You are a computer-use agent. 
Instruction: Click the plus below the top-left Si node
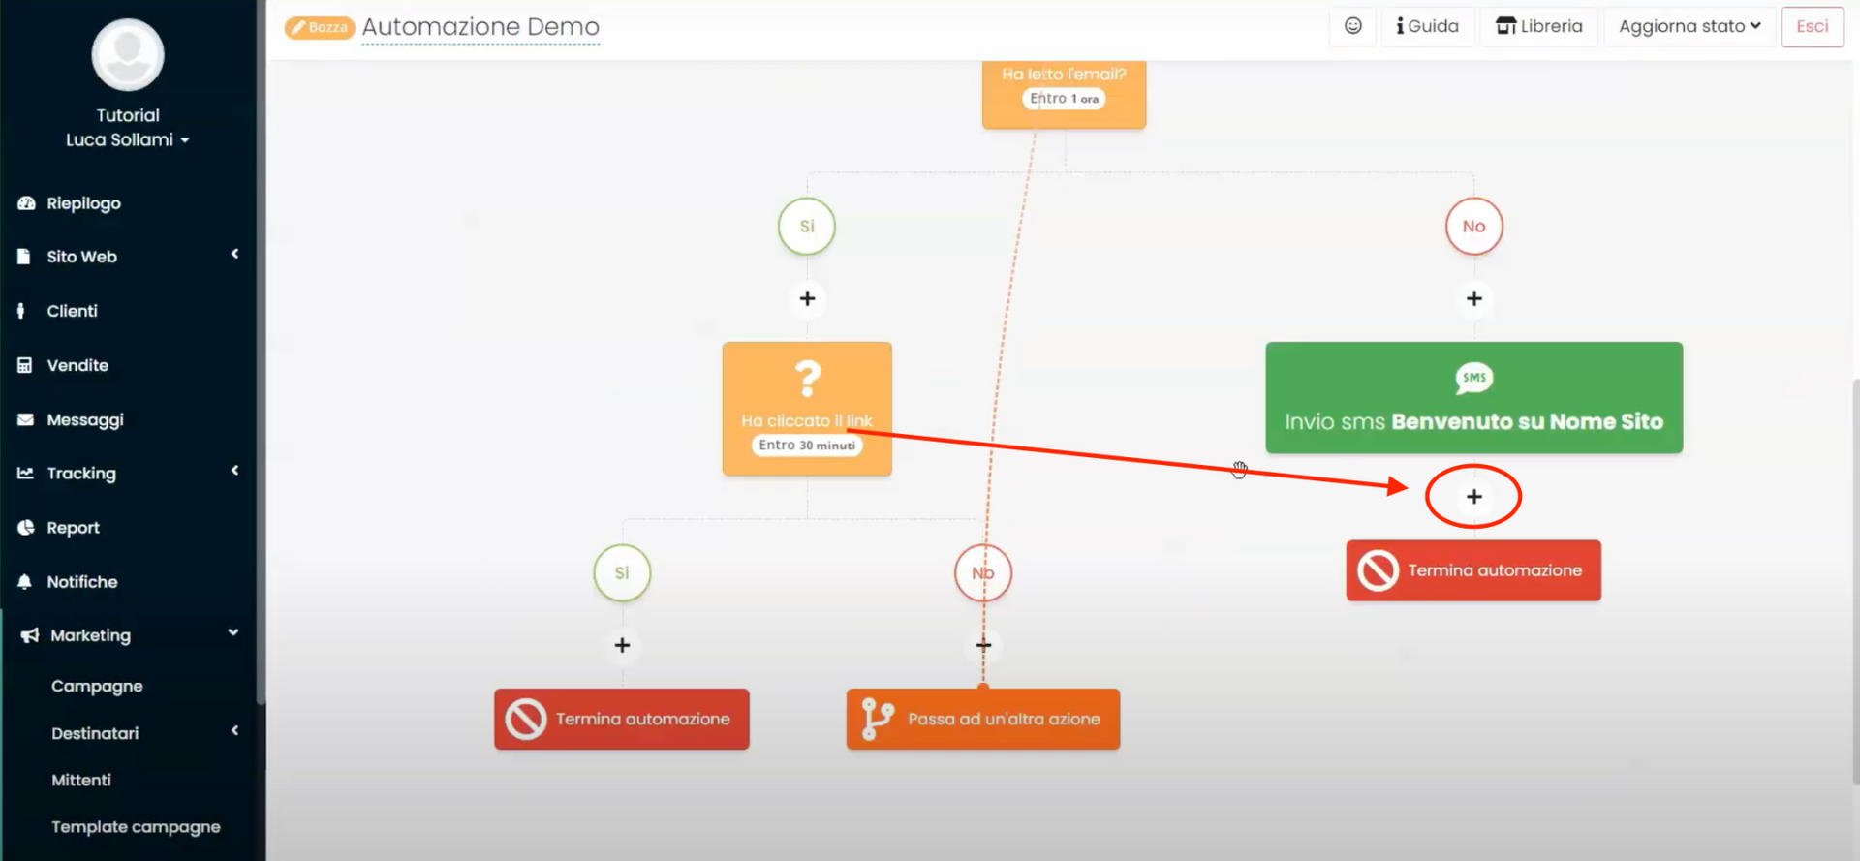pyautogui.click(x=807, y=299)
